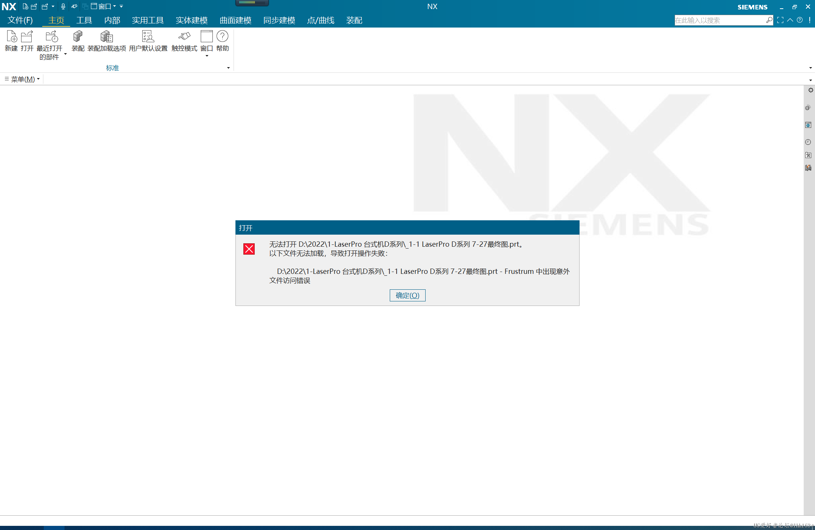Click the magnifier search icon

pos(769,20)
